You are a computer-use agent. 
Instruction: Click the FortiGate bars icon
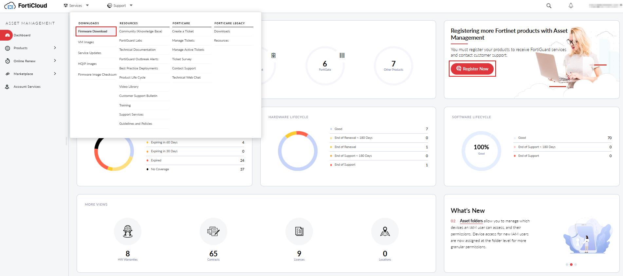(342, 55)
